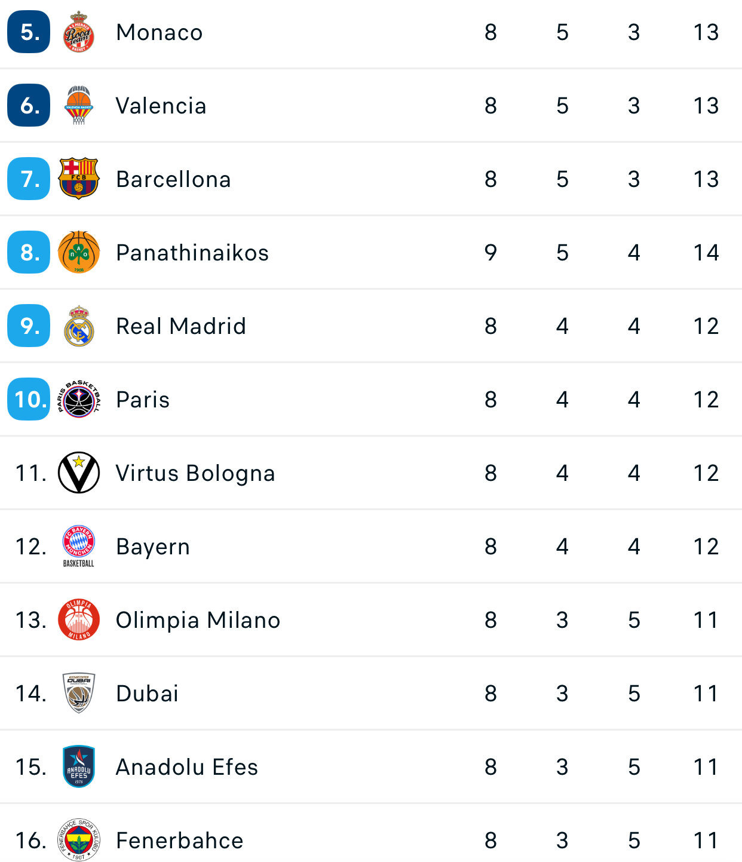Open the Real Madrid team name

181,326
